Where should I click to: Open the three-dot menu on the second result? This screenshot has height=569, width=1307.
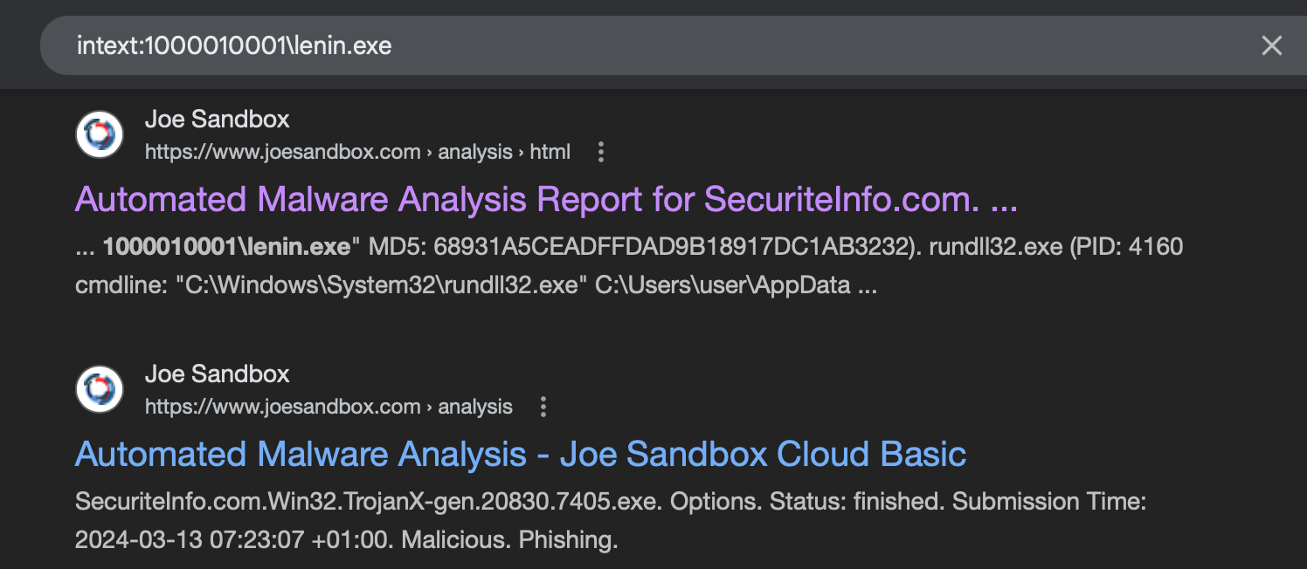pos(543,407)
